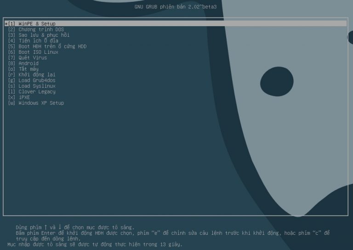Click the Tắt máy shutdown entry

[28, 69]
